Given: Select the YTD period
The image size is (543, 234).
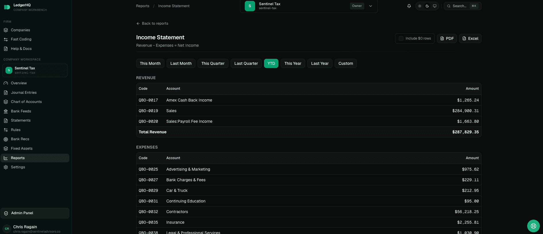Looking at the screenshot, I should click(271, 63).
